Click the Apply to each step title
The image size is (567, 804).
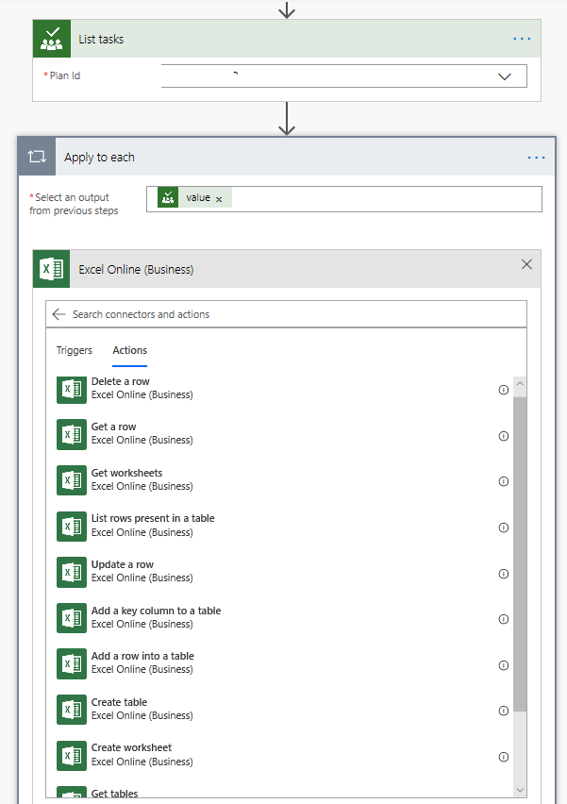[x=99, y=158]
